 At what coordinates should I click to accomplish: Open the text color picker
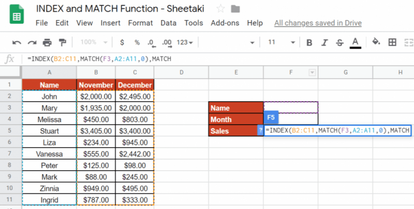(x=355, y=42)
